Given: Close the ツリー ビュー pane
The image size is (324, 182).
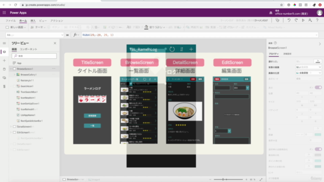Looking at the screenshot, I should click(x=55, y=43).
